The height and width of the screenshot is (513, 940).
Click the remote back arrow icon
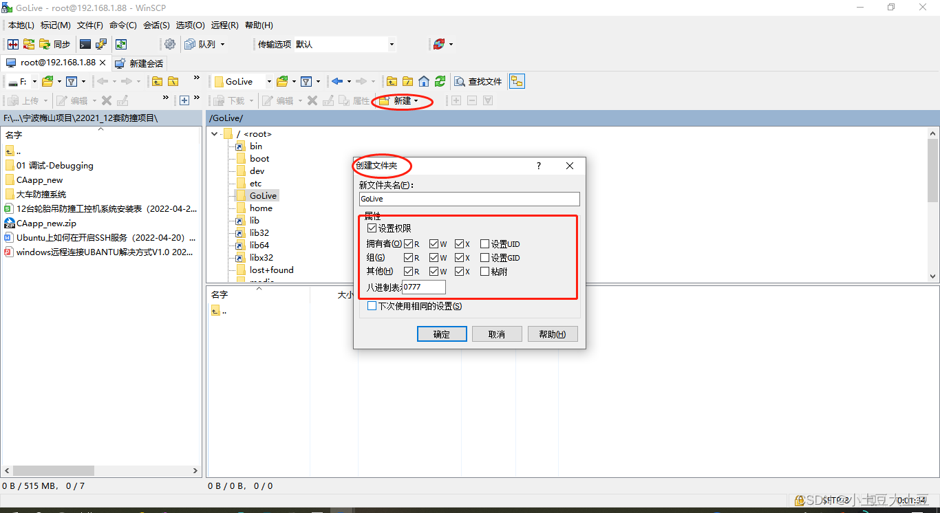coord(337,81)
